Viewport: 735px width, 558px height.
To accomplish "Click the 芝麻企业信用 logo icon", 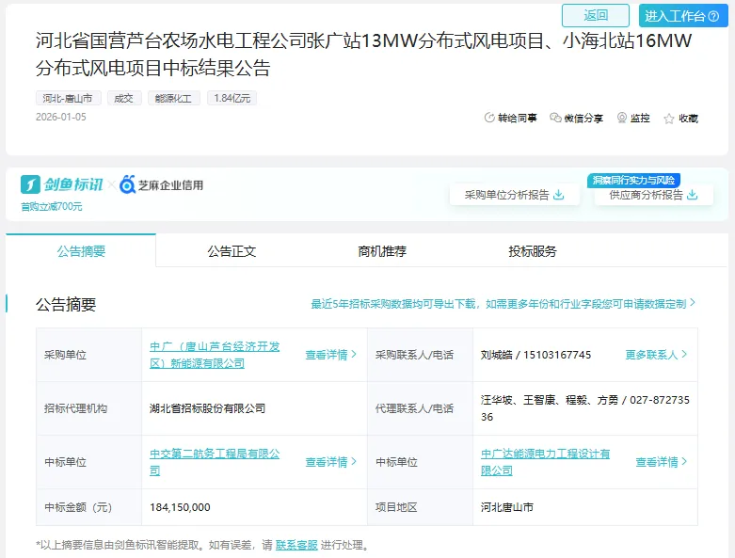I will coord(127,185).
